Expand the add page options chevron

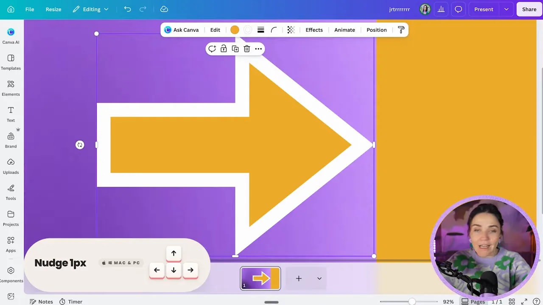[319, 278]
